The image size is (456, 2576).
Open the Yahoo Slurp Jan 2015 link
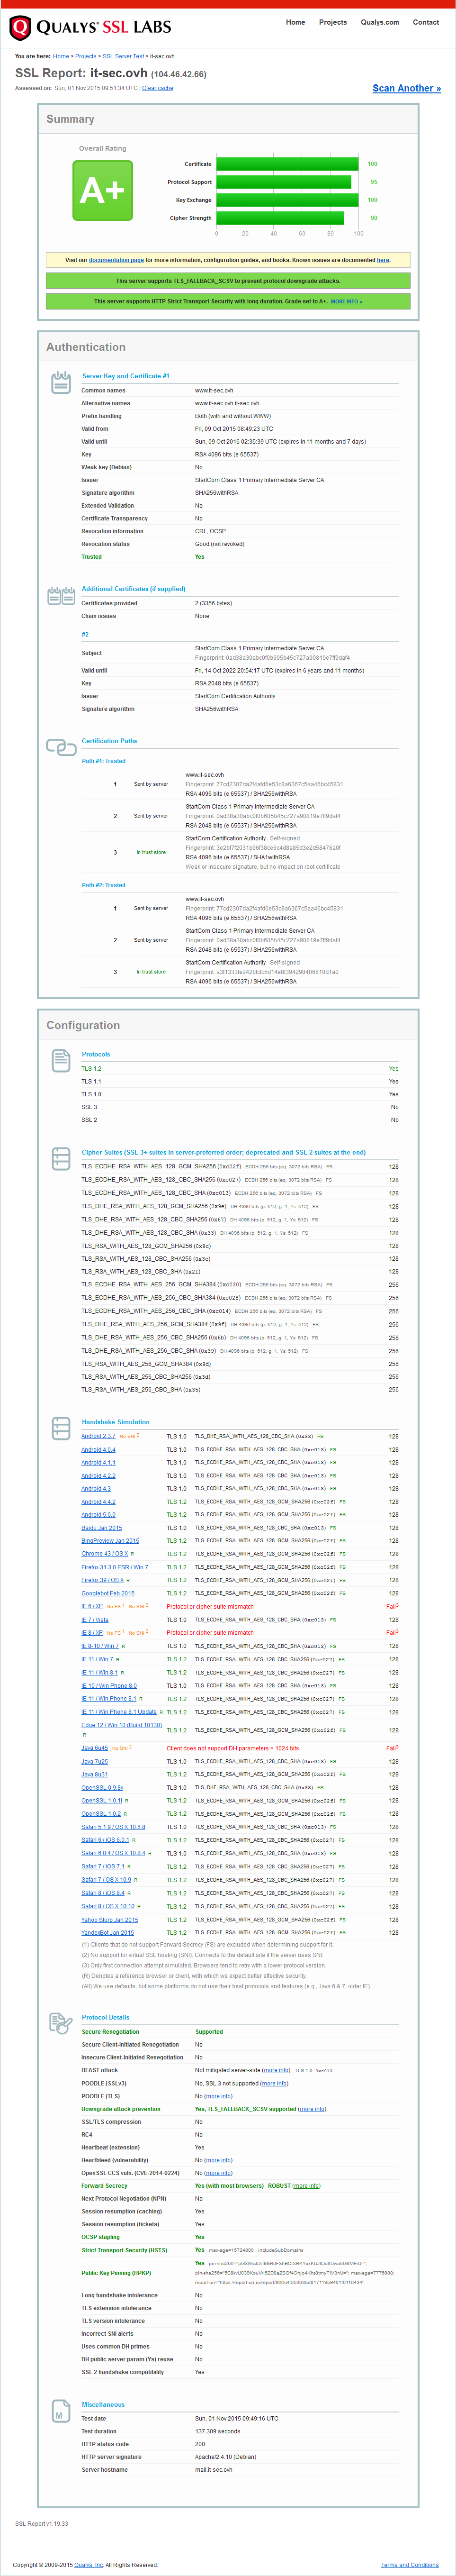coord(110,1920)
